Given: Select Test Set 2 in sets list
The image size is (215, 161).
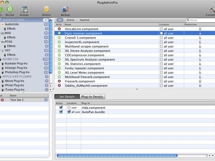Looking at the screenshot, I should pyautogui.click(x=17, y=100).
